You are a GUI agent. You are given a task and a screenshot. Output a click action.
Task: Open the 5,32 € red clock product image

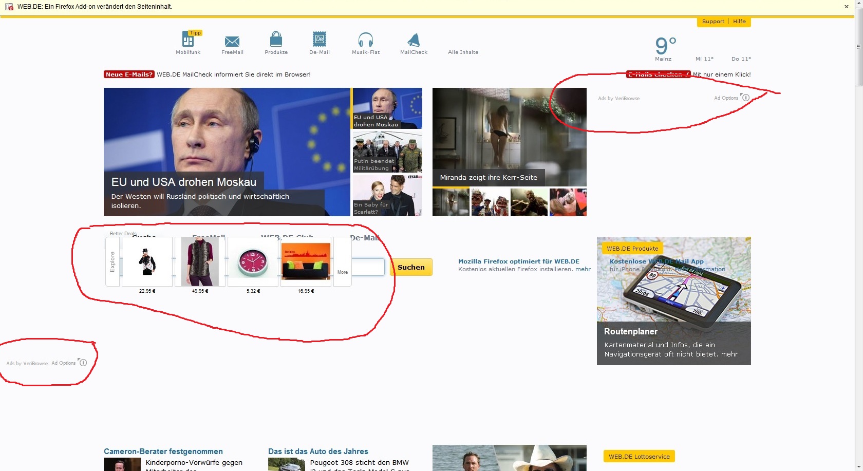tap(253, 261)
